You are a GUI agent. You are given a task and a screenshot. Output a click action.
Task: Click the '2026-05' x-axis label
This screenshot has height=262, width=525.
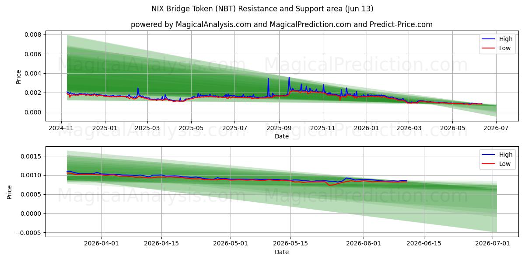tap(452, 128)
